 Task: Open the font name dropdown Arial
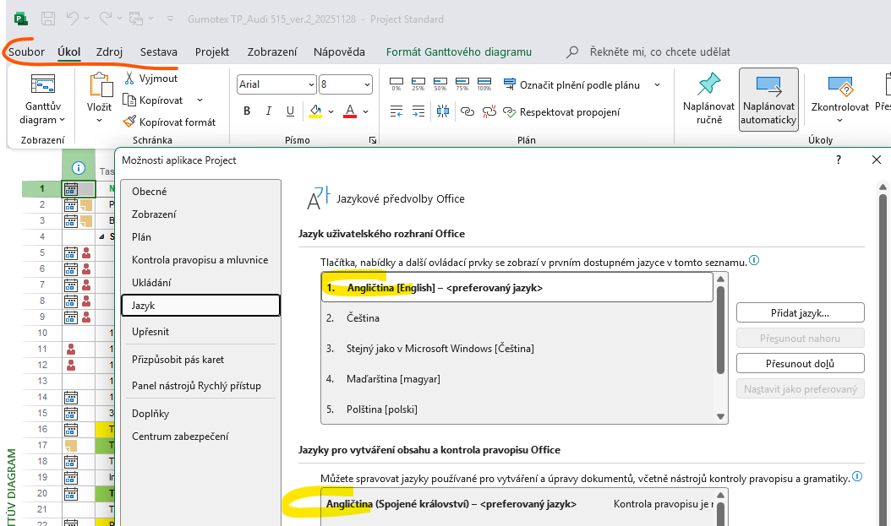point(311,84)
